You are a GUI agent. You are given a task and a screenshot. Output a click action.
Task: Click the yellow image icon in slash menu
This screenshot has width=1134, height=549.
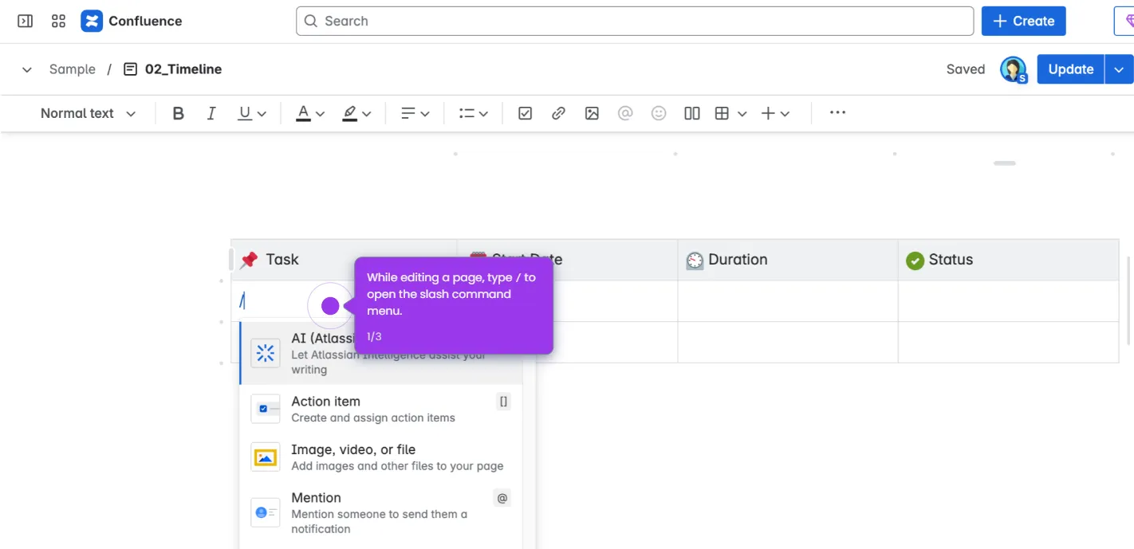(x=266, y=457)
